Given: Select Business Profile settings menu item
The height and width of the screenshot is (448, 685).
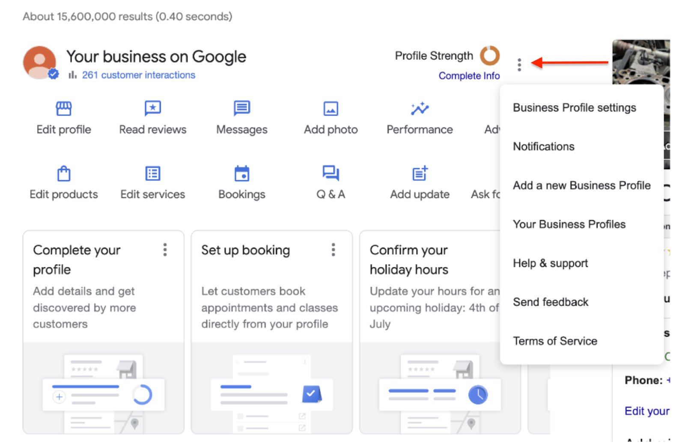Looking at the screenshot, I should tap(574, 108).
